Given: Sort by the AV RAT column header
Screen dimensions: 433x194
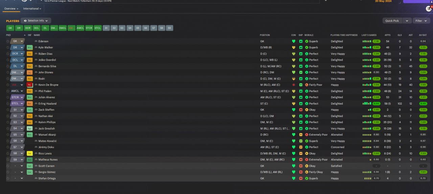Looking at the screenshot, I should pos(423,35).
